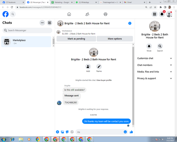Click the chat list scrollbar thumb
Screen dimensions: 177x142
[53, 41]
